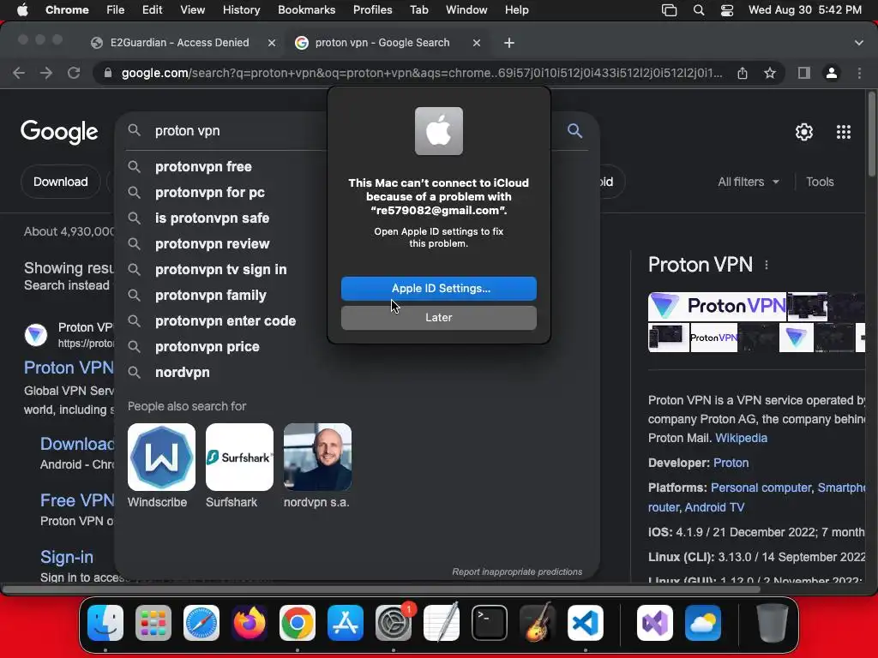Toggle the Chrome side panel
Image resolution: width=878 pixels, height=658 pixels.
pos(804,73)
